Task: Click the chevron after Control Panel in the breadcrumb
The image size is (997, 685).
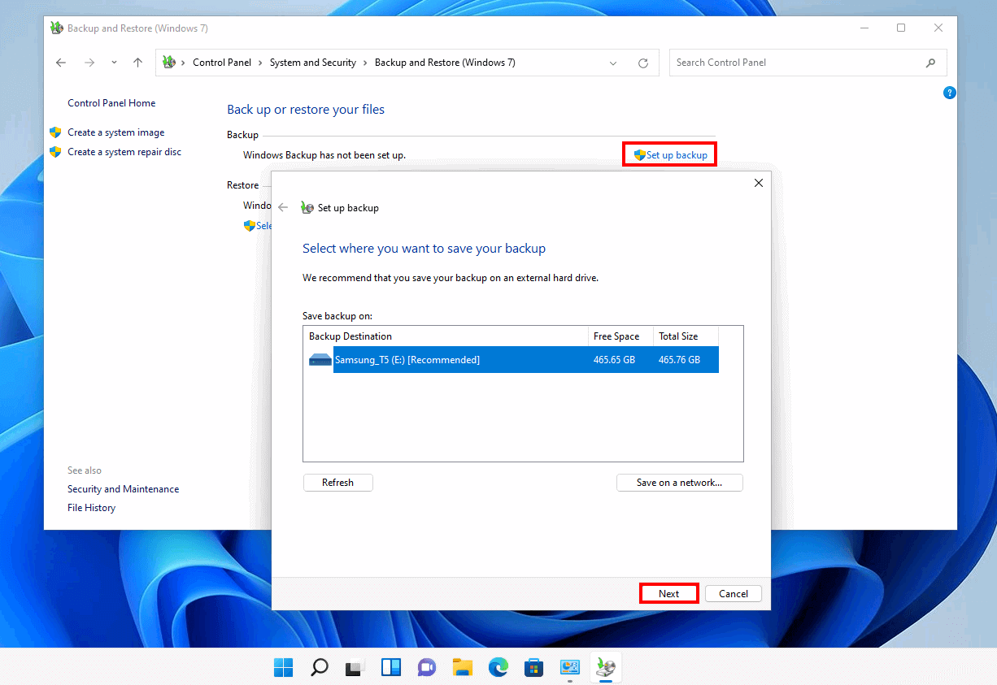Action: tap(259, 62)
